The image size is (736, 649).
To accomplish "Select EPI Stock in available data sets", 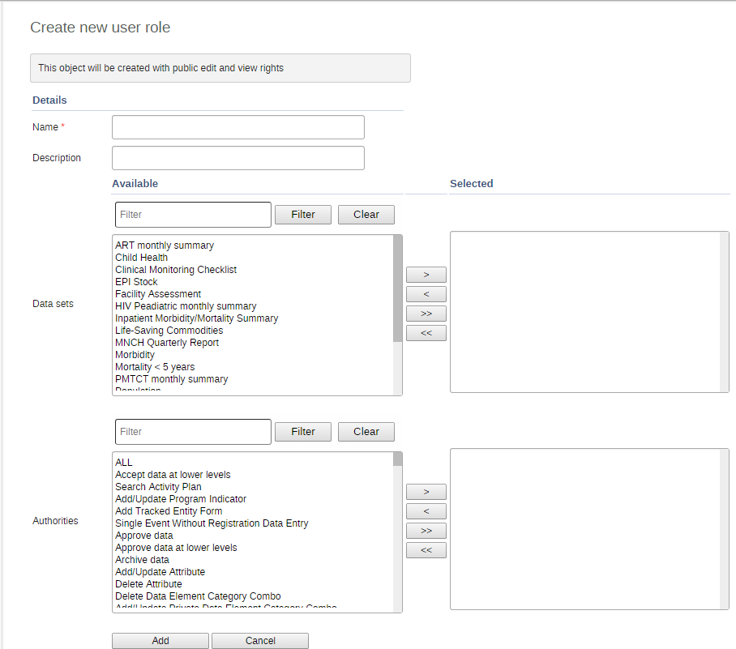I will tap(136, 282).
